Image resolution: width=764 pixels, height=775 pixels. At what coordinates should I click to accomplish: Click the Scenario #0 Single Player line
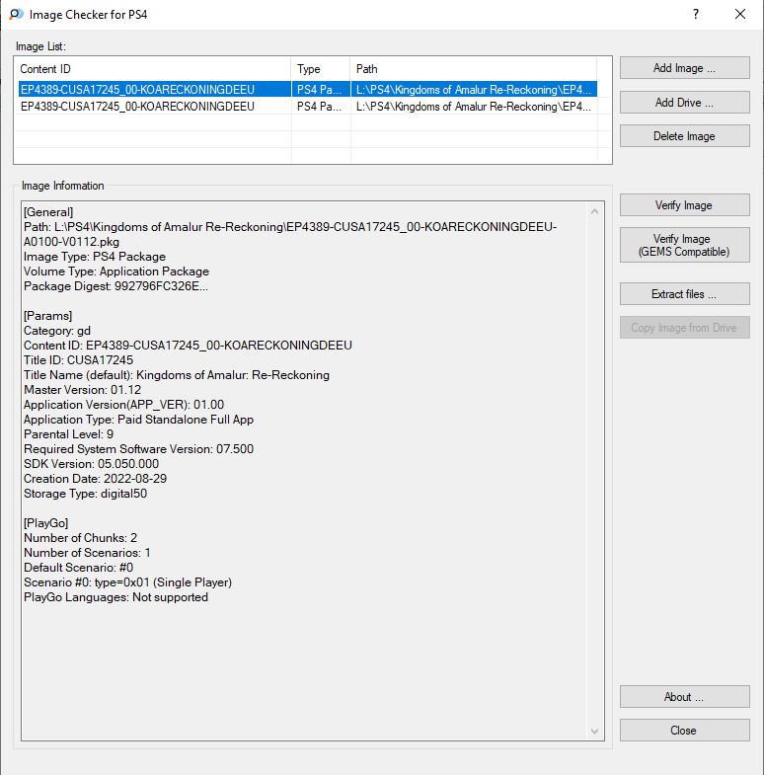point(127,582)
